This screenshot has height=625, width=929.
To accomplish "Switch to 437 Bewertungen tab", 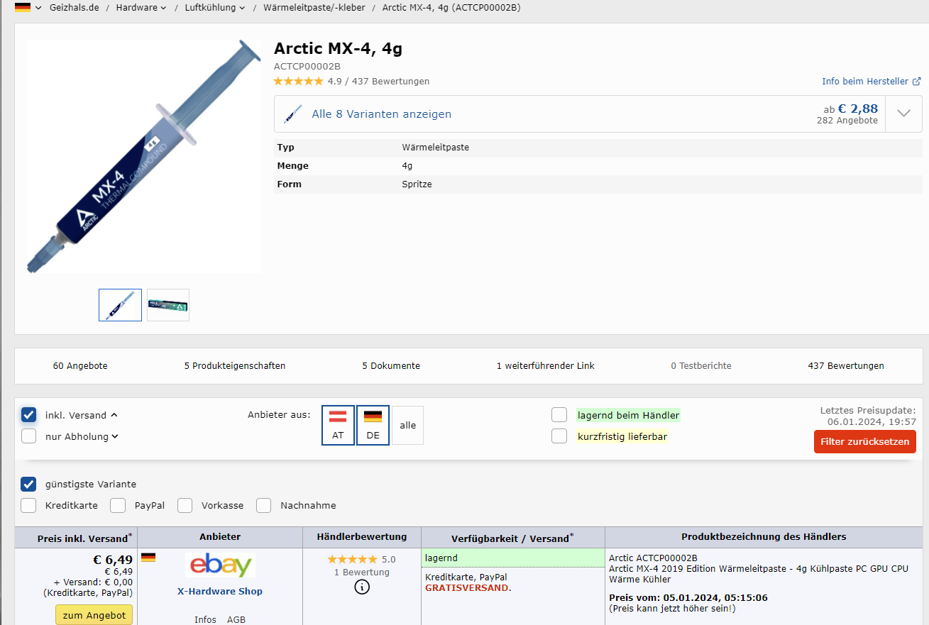I will click(846, 366).
